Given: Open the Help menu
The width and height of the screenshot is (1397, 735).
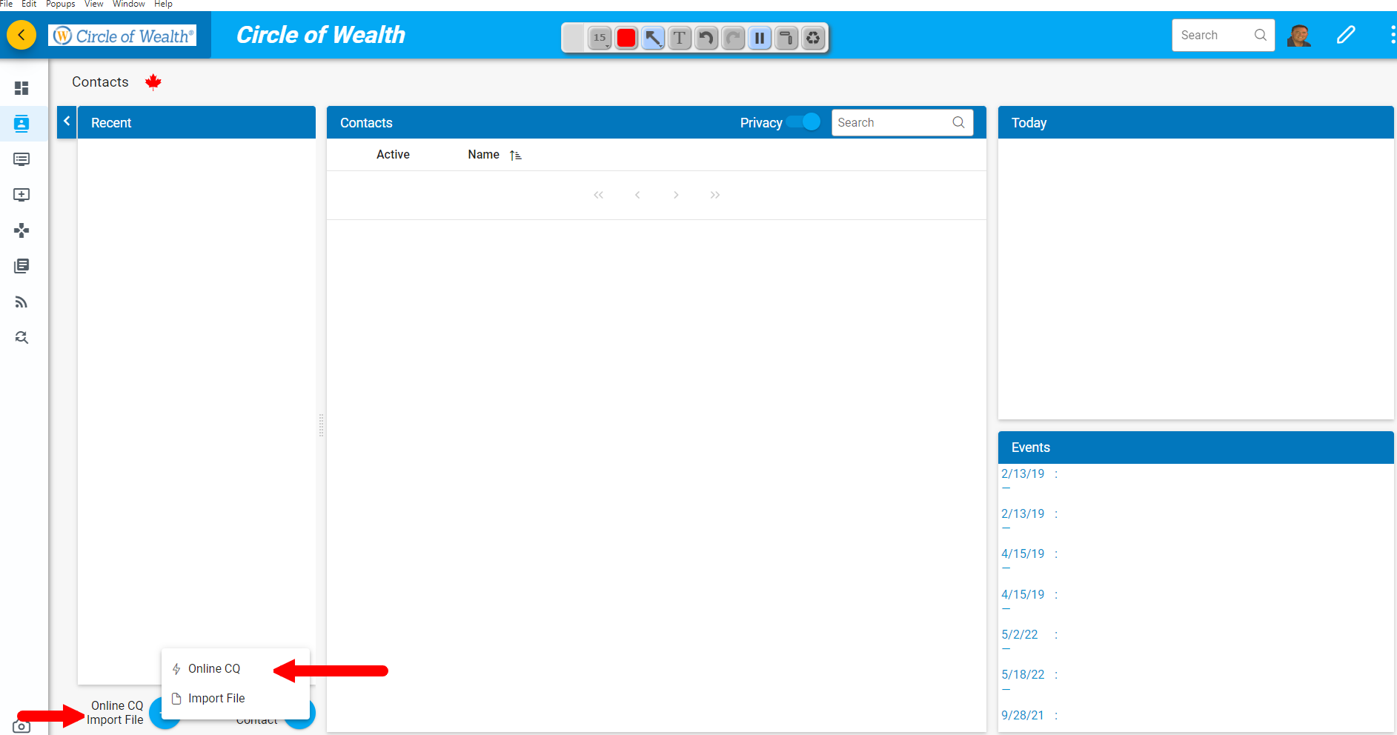Looking at the screenshot, I should [x=163, y=4].
